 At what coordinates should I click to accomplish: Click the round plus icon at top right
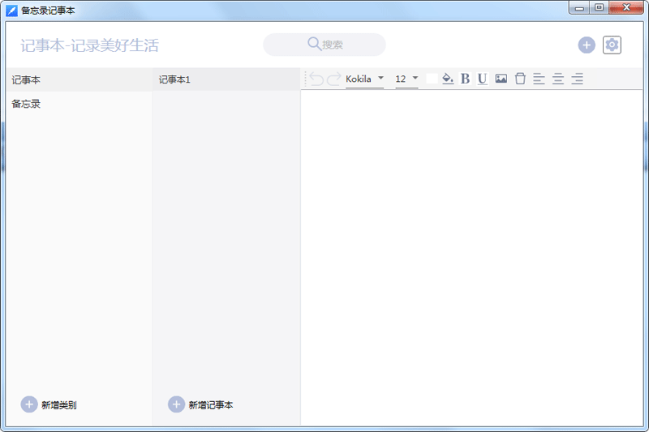pyautogui.click(x=587, y=45)
